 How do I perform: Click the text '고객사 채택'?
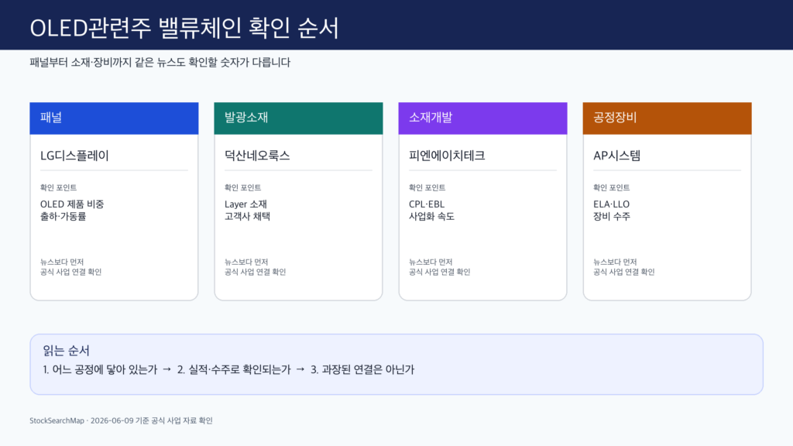tap(247, 217)
